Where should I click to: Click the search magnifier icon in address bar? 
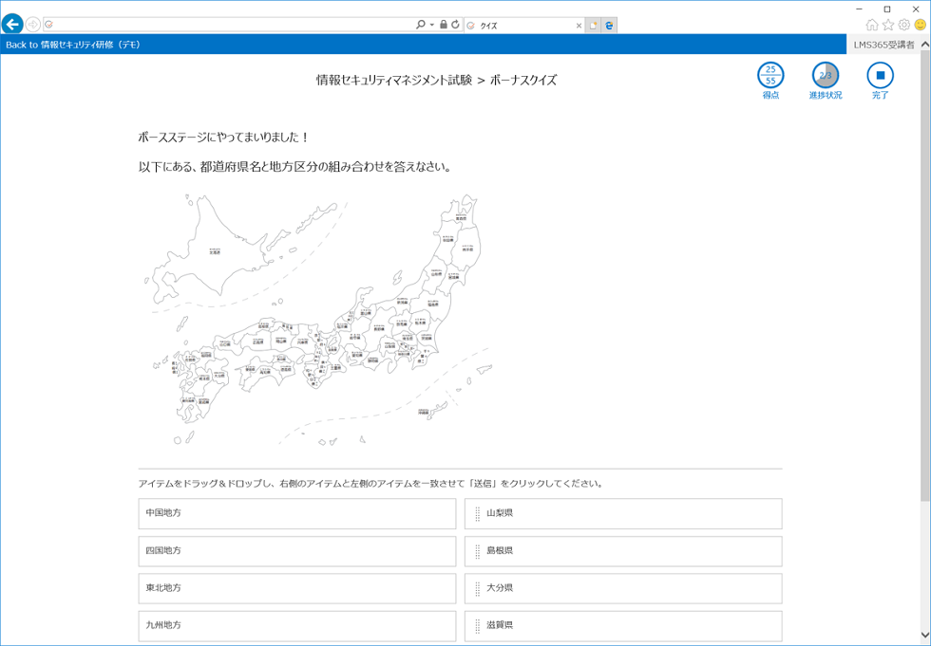click(x=421, y=25)
